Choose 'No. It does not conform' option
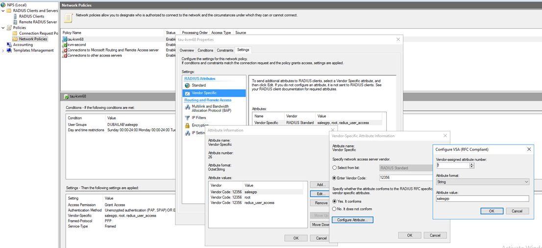The width and height of the screenshot is (542, 248). point(335,209)
